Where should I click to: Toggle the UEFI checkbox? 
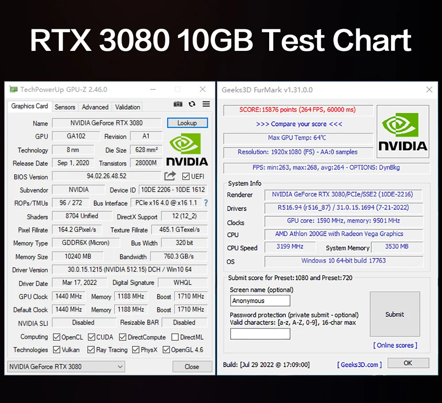coord(187,176)
